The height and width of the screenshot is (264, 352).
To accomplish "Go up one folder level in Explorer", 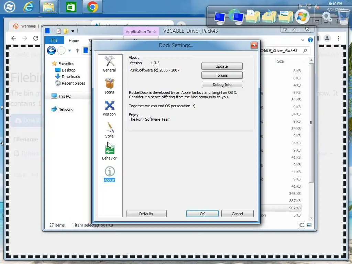I will click(x=77, y=51).
